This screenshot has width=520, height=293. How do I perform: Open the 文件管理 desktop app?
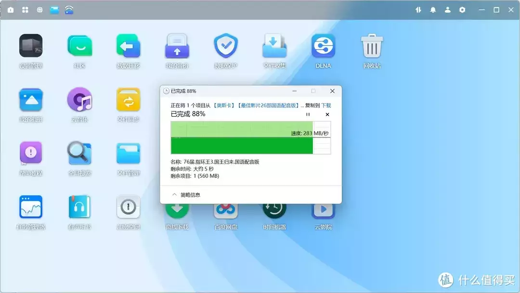[129, 153]
